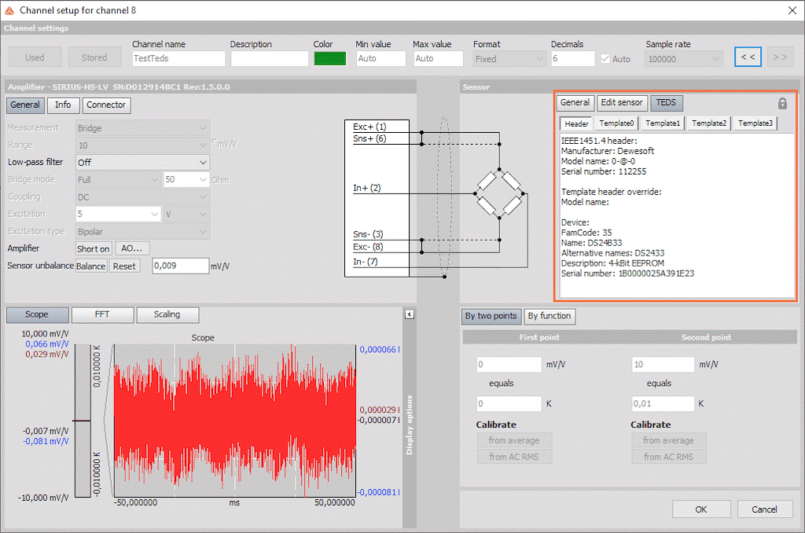Switch to previous channel with the < < arrows
Screen dimensions: 805x533
748,57
